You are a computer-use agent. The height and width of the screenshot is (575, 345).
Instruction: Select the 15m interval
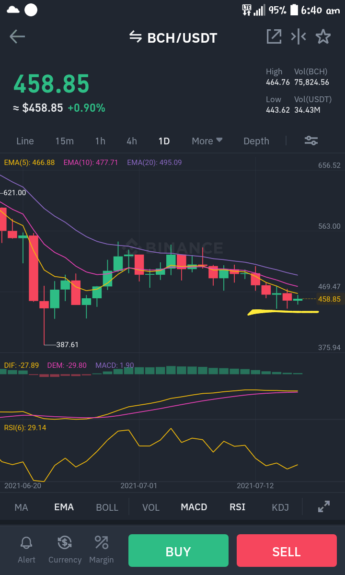pyautogui.click(x=65, y=141)
